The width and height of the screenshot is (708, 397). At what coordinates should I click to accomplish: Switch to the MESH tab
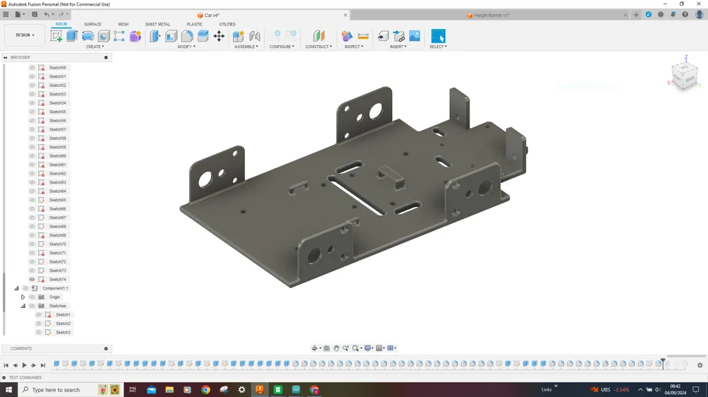pos(123,24)
